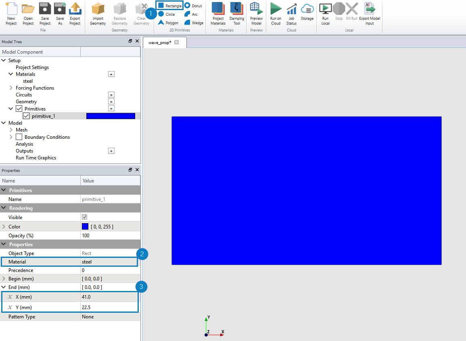This screenshot has height=341, width=466.
Task: Click Preview Model
Action: click(x=256, y=13)
